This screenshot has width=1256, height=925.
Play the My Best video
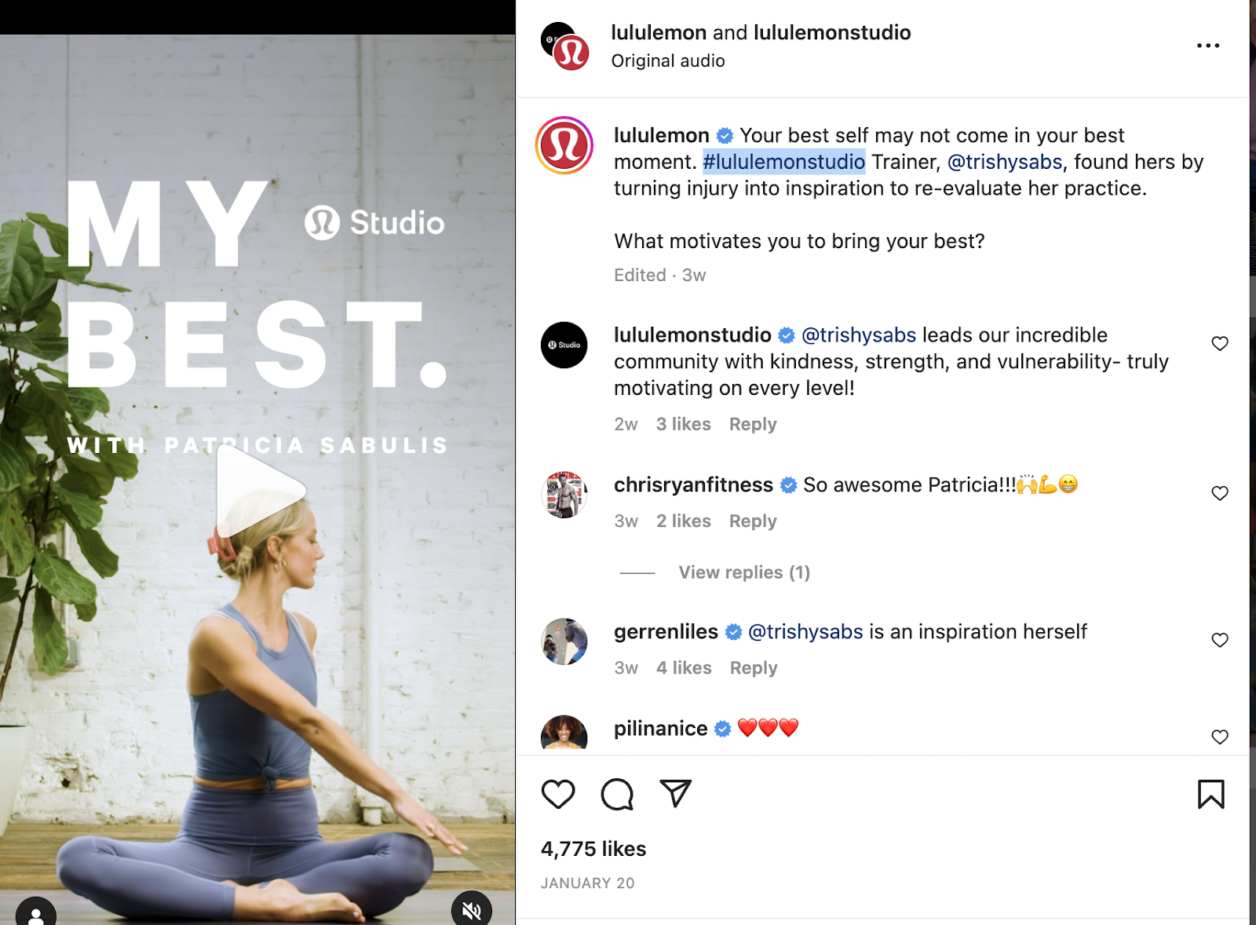coord(260,492)
